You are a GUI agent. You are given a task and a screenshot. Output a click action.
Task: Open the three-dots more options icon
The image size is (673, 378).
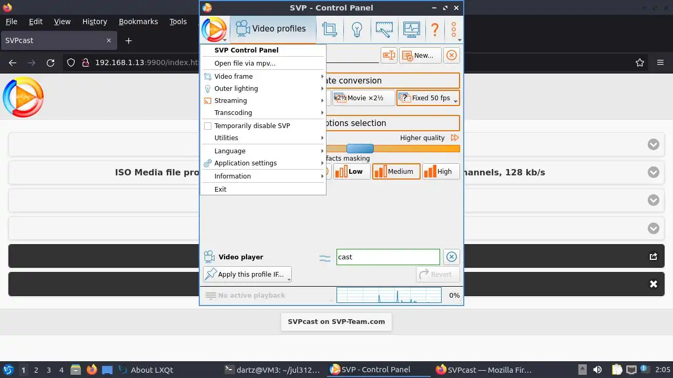click(454, 29)
